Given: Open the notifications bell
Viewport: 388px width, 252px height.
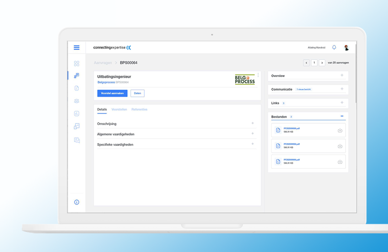Looking at the screenshot, I should [x=334, y=47].
